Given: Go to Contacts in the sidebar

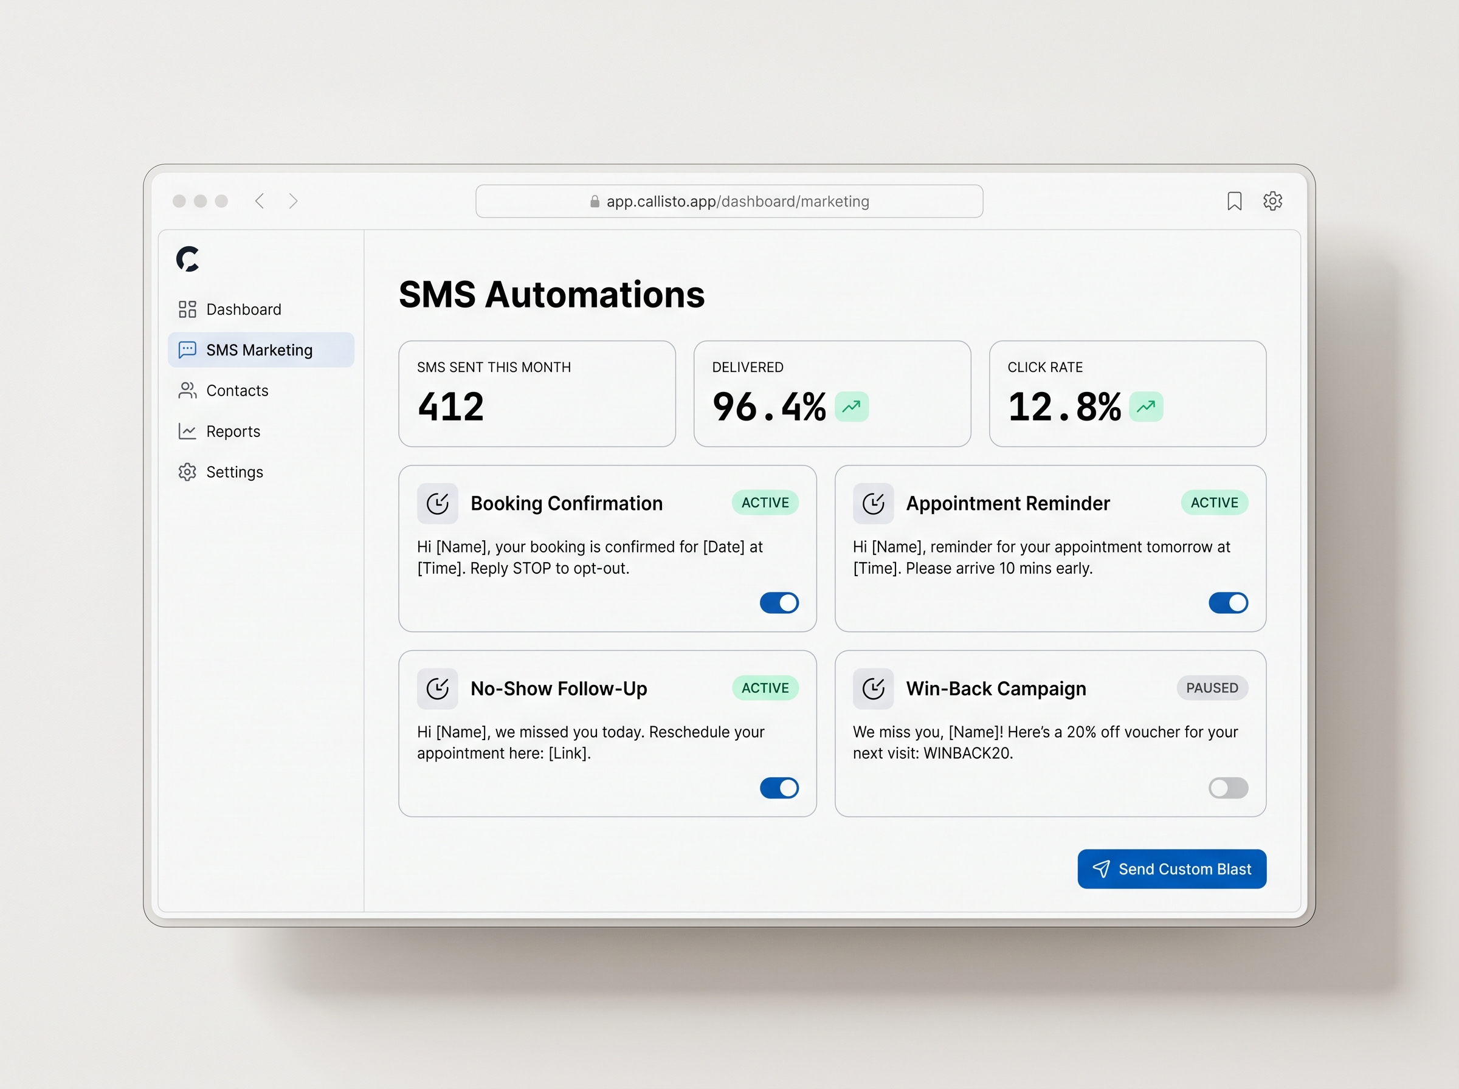Looking at the screenshot, I should pos(261,390).
